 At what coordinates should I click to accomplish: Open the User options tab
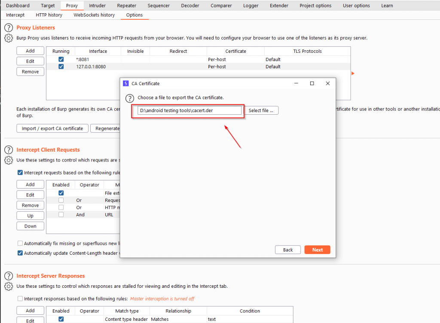356,6
